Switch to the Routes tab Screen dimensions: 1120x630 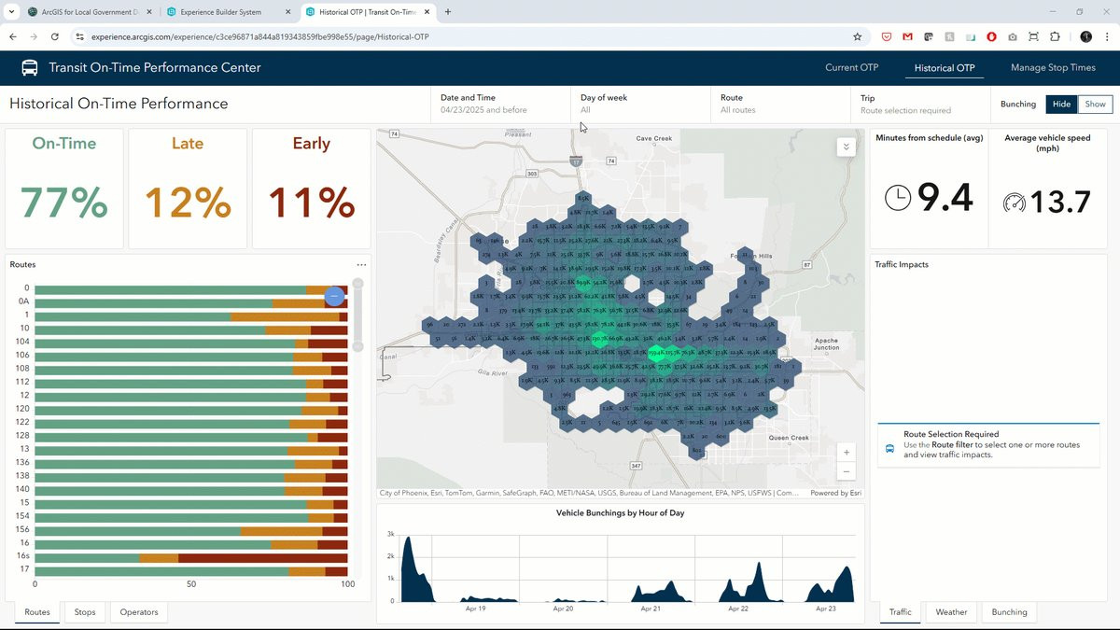pos(37,612)
